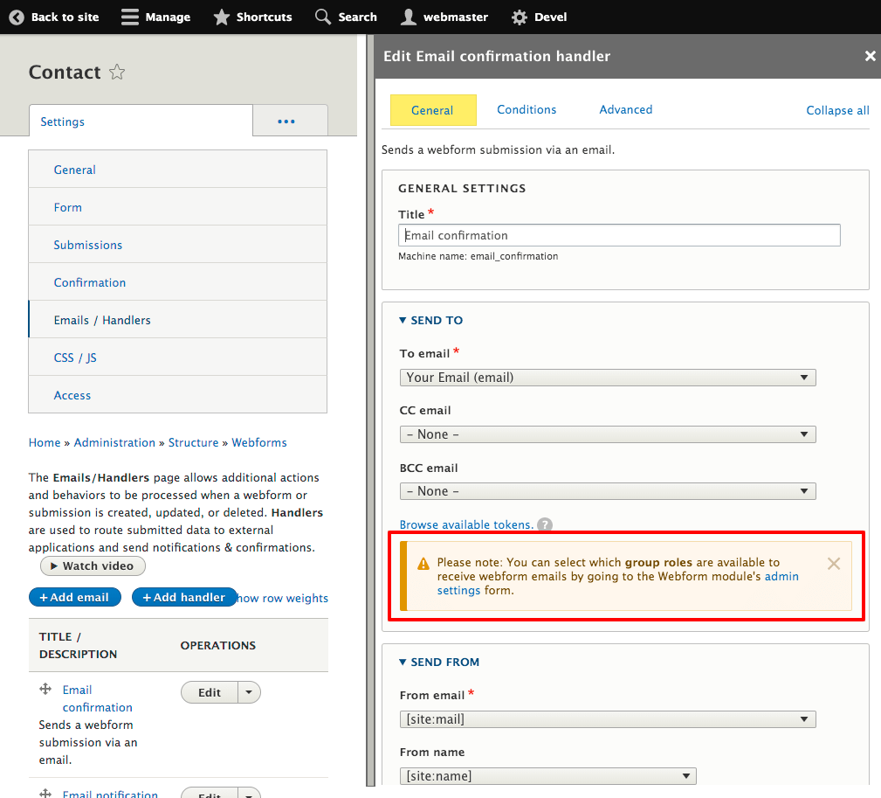
Task: Click the Home breadcrumb link
Action: [45, 442]
